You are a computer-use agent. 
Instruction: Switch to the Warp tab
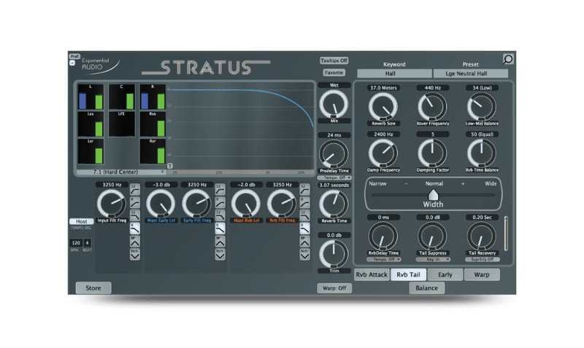pos(482,274)
